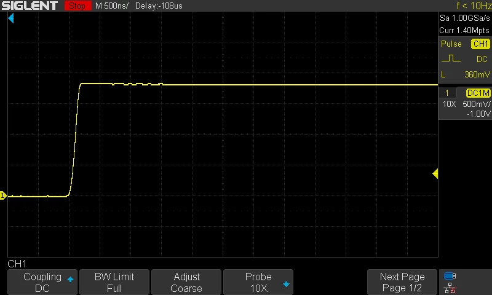Click the blue trigger position arrow at top-left
492x295 pixels.
[x=11, y=18]
